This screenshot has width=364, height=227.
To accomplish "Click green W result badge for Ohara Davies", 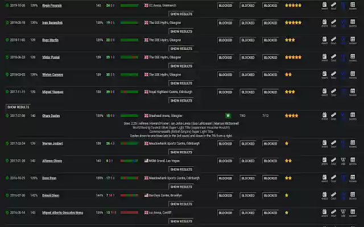I will click(x=228, y=116).
